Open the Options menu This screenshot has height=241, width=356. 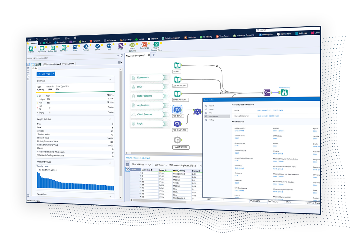[x=57, y=38]
